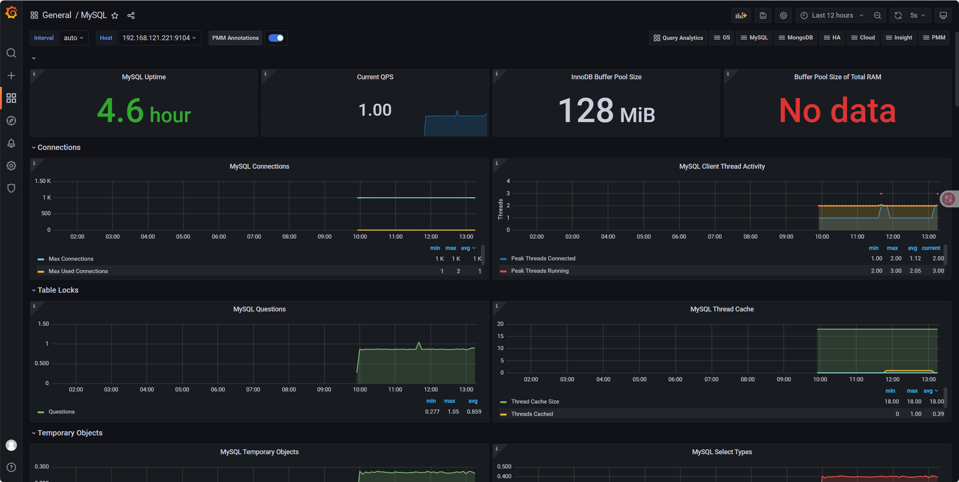Viewport: 959px width, 482px height.
Task: Open the Last 12 hours time picker
Action: [x=832, y=15]
